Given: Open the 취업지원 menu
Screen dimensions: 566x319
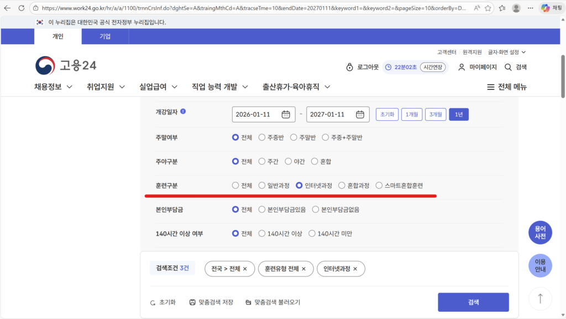Looking at the screenshot, I should [100, 87].
